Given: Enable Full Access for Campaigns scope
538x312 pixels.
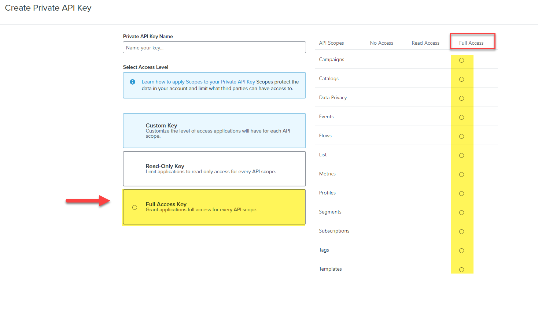Looking at the screenshot, I should [x=461, y=60].
